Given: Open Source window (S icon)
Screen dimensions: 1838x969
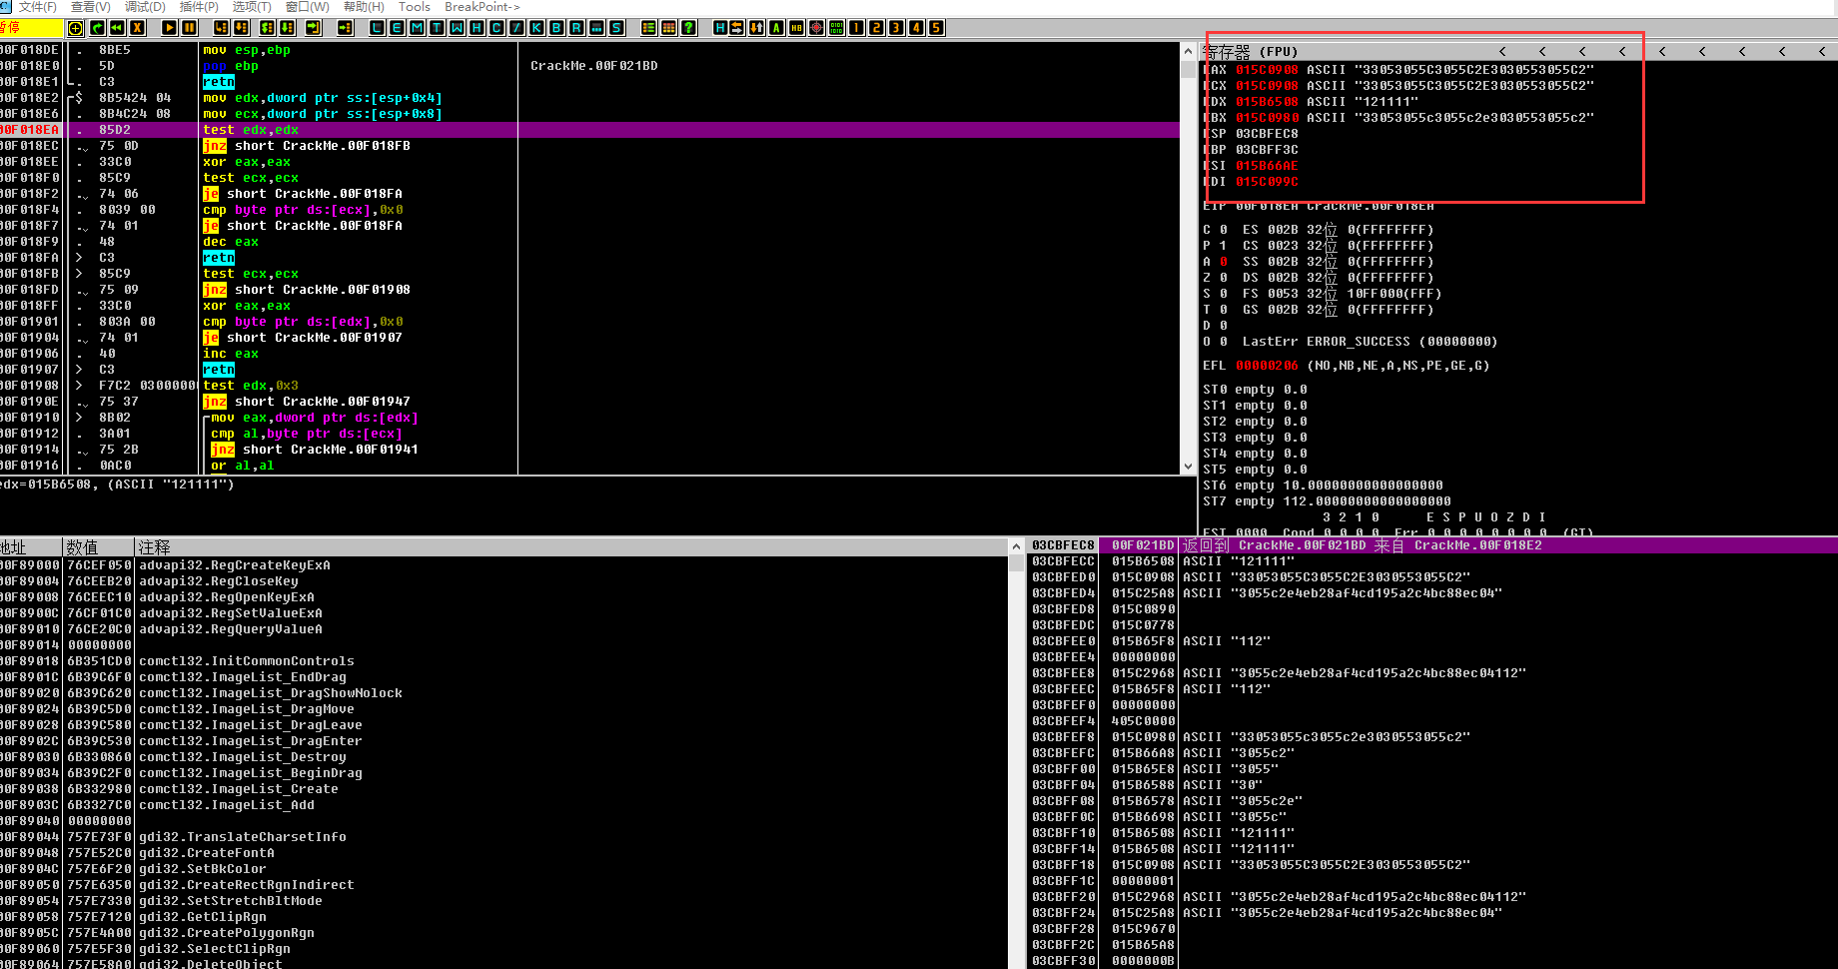Looking at the screenshot, I should 616,28.
